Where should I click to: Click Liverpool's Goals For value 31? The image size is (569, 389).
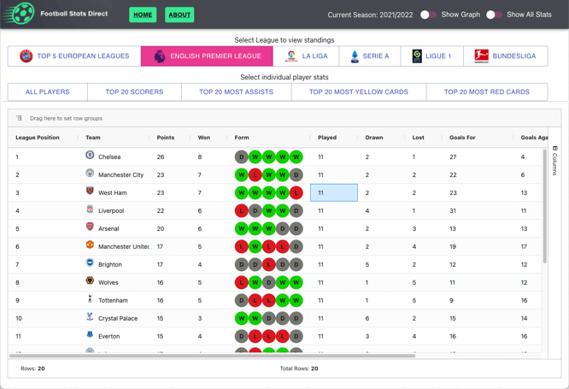(453, 210)
